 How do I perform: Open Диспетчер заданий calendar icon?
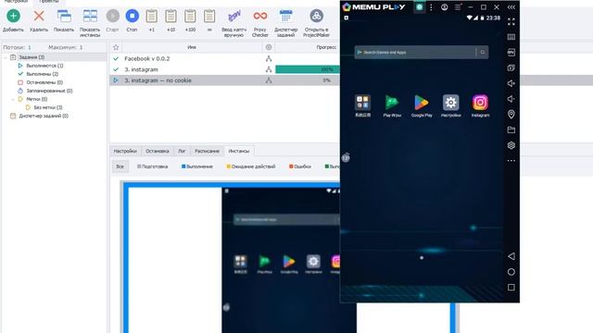pyautogui.click(x=286, y=17)
